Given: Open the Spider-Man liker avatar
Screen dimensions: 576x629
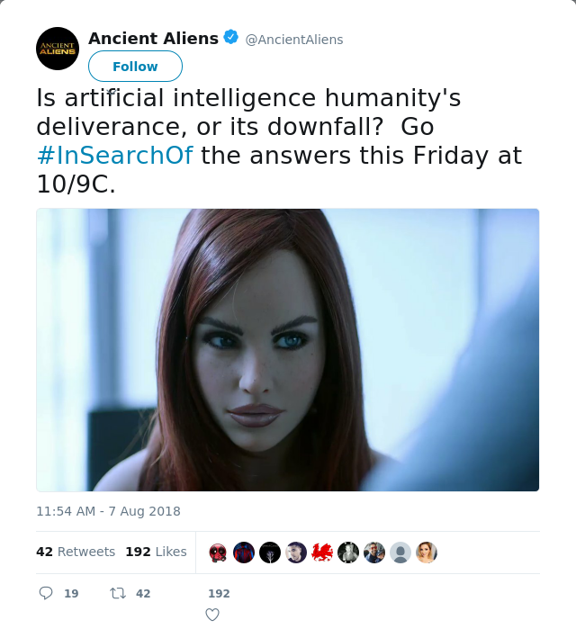Looking at the screenshot, I should pyautogui.click(x=244, y=553).
